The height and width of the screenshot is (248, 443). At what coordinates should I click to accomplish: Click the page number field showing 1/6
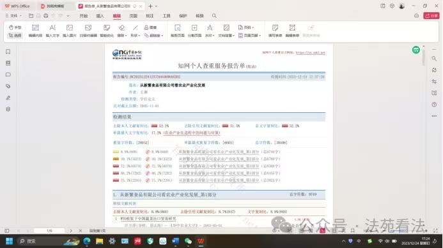(49, 231)
